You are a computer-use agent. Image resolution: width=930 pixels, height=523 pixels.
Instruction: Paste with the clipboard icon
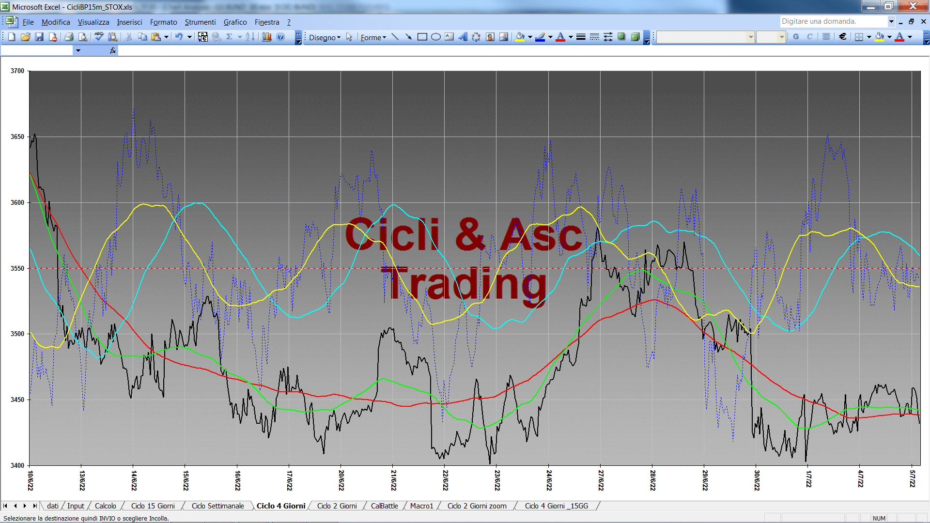coord(156,37)
